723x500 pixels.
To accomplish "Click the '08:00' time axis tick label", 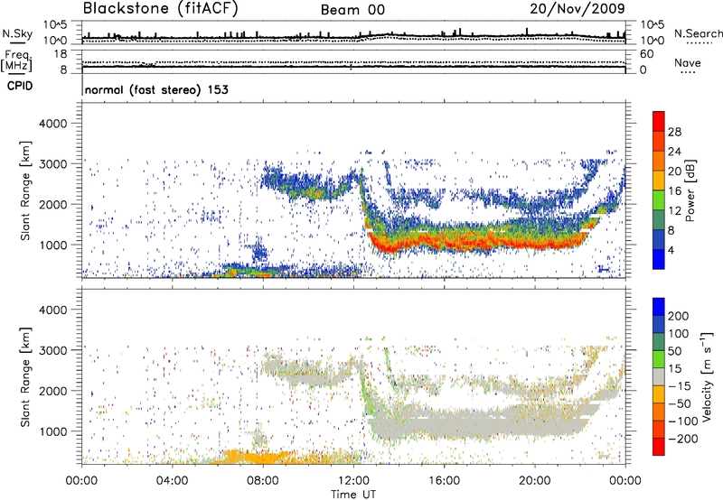I will point(263,481).
